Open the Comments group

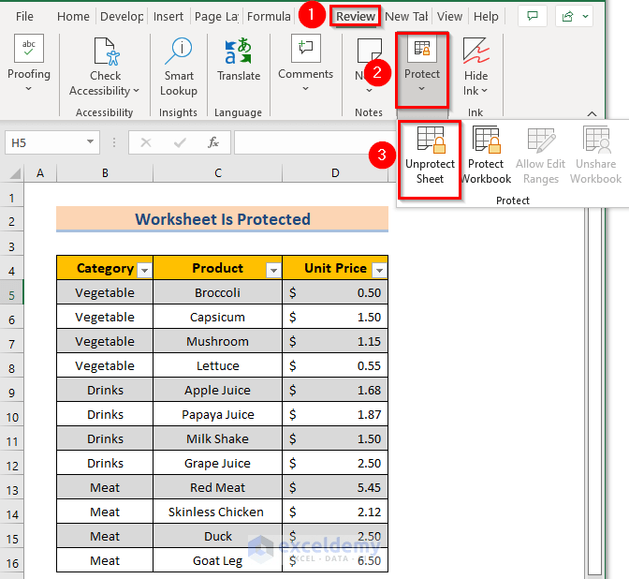(306, 63)
